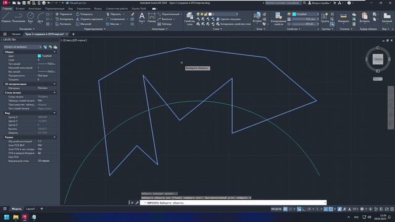Activate the Копировать (Copy) command

coord(64,19)
